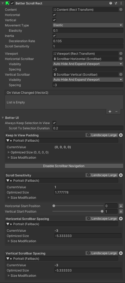Click the object picker for the Viewport field

(121, 53)
